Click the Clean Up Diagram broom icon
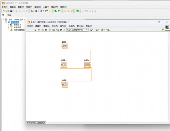The height and width of the screenshot is (131, 170). click(x=108, y=30)
